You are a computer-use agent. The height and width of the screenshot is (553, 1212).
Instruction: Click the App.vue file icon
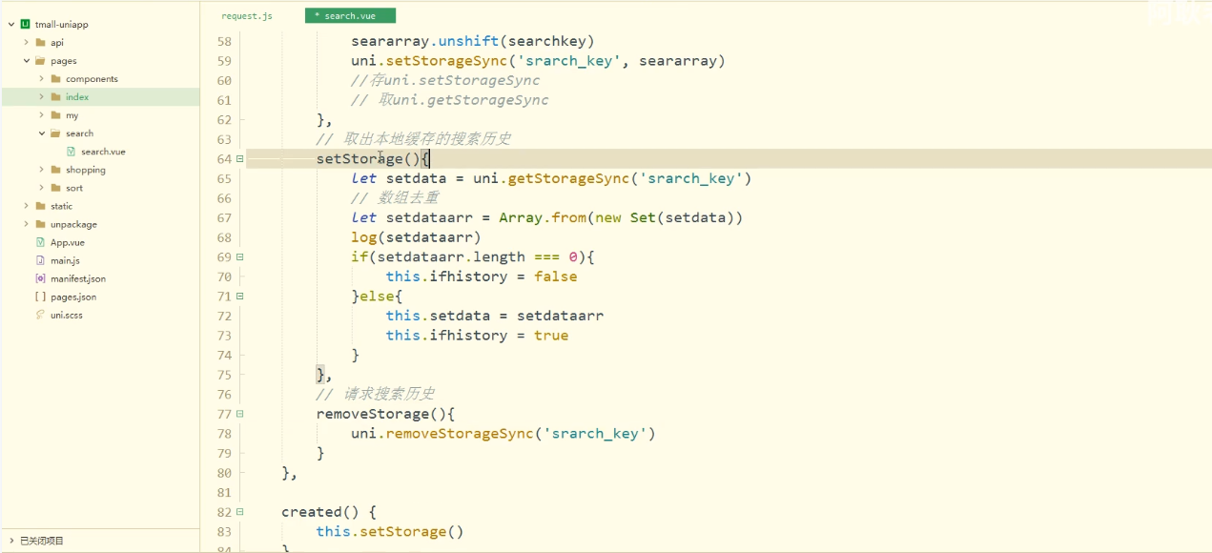coord(40,242)
